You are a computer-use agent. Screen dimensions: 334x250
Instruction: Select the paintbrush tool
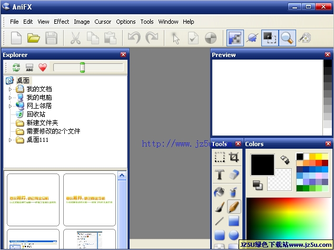220,206
